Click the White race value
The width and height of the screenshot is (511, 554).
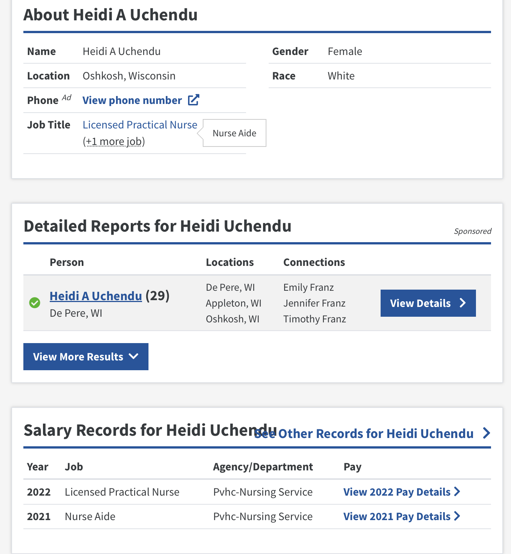(x=341, y=76)
